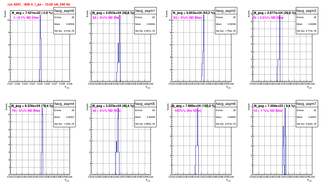Click N_avg = 4.053e+04 label
The width and height of the screenshot is (323, 186).
point(113,13)
